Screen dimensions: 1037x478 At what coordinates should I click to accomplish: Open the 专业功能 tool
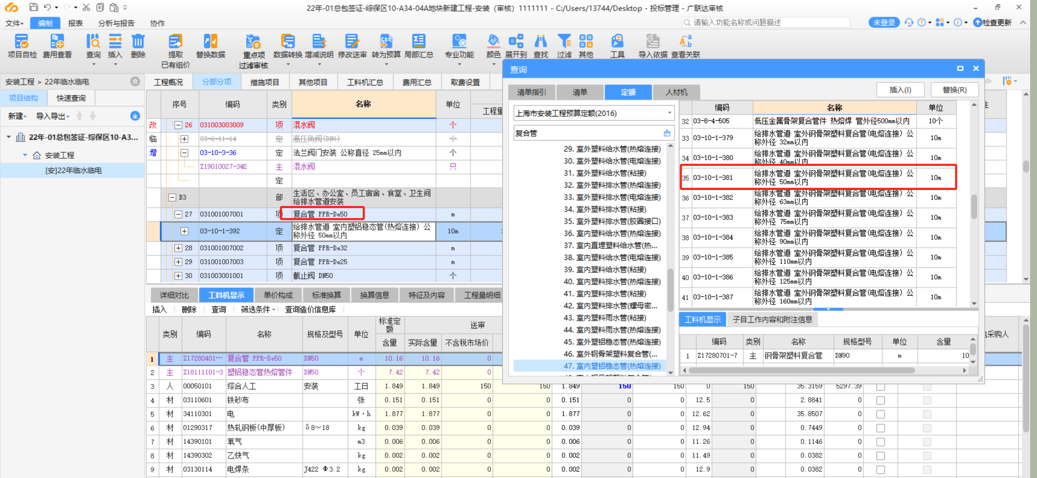(x=459, y=46)
